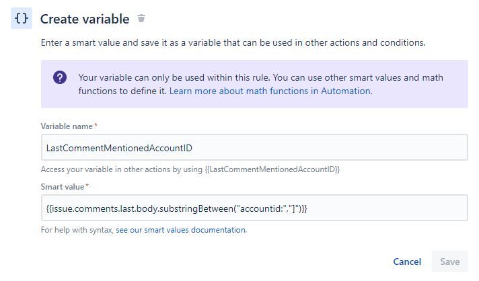Click the purple question mark help icon

tap(60, 77)
